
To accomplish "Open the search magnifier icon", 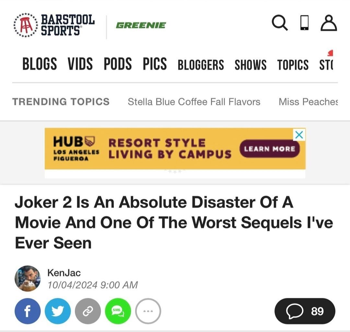I will [x=279, y=23].
